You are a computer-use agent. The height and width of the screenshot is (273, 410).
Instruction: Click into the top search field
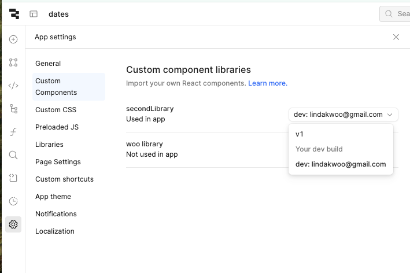coord(395,14)
